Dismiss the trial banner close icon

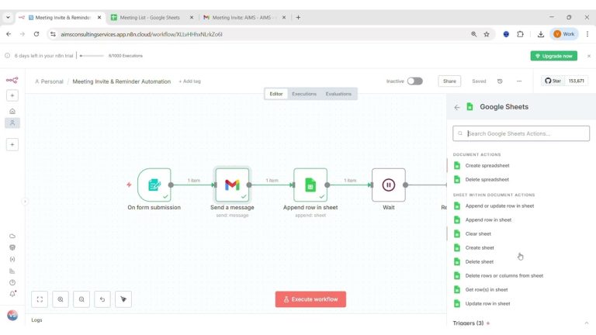tap(589, 56)
